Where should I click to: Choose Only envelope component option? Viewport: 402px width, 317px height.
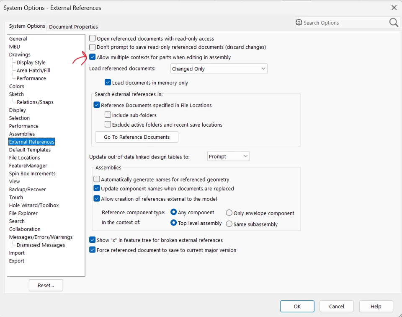pyautogui.click(x=229, y=213)
